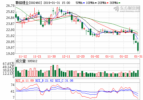Image resolution: width=143 pixels, height=100 pixels.
Task: Click the RSI axis label 7
Action: 13,98
